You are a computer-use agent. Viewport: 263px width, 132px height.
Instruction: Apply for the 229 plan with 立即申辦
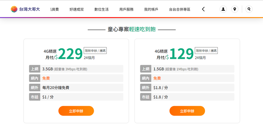point(76,111)
